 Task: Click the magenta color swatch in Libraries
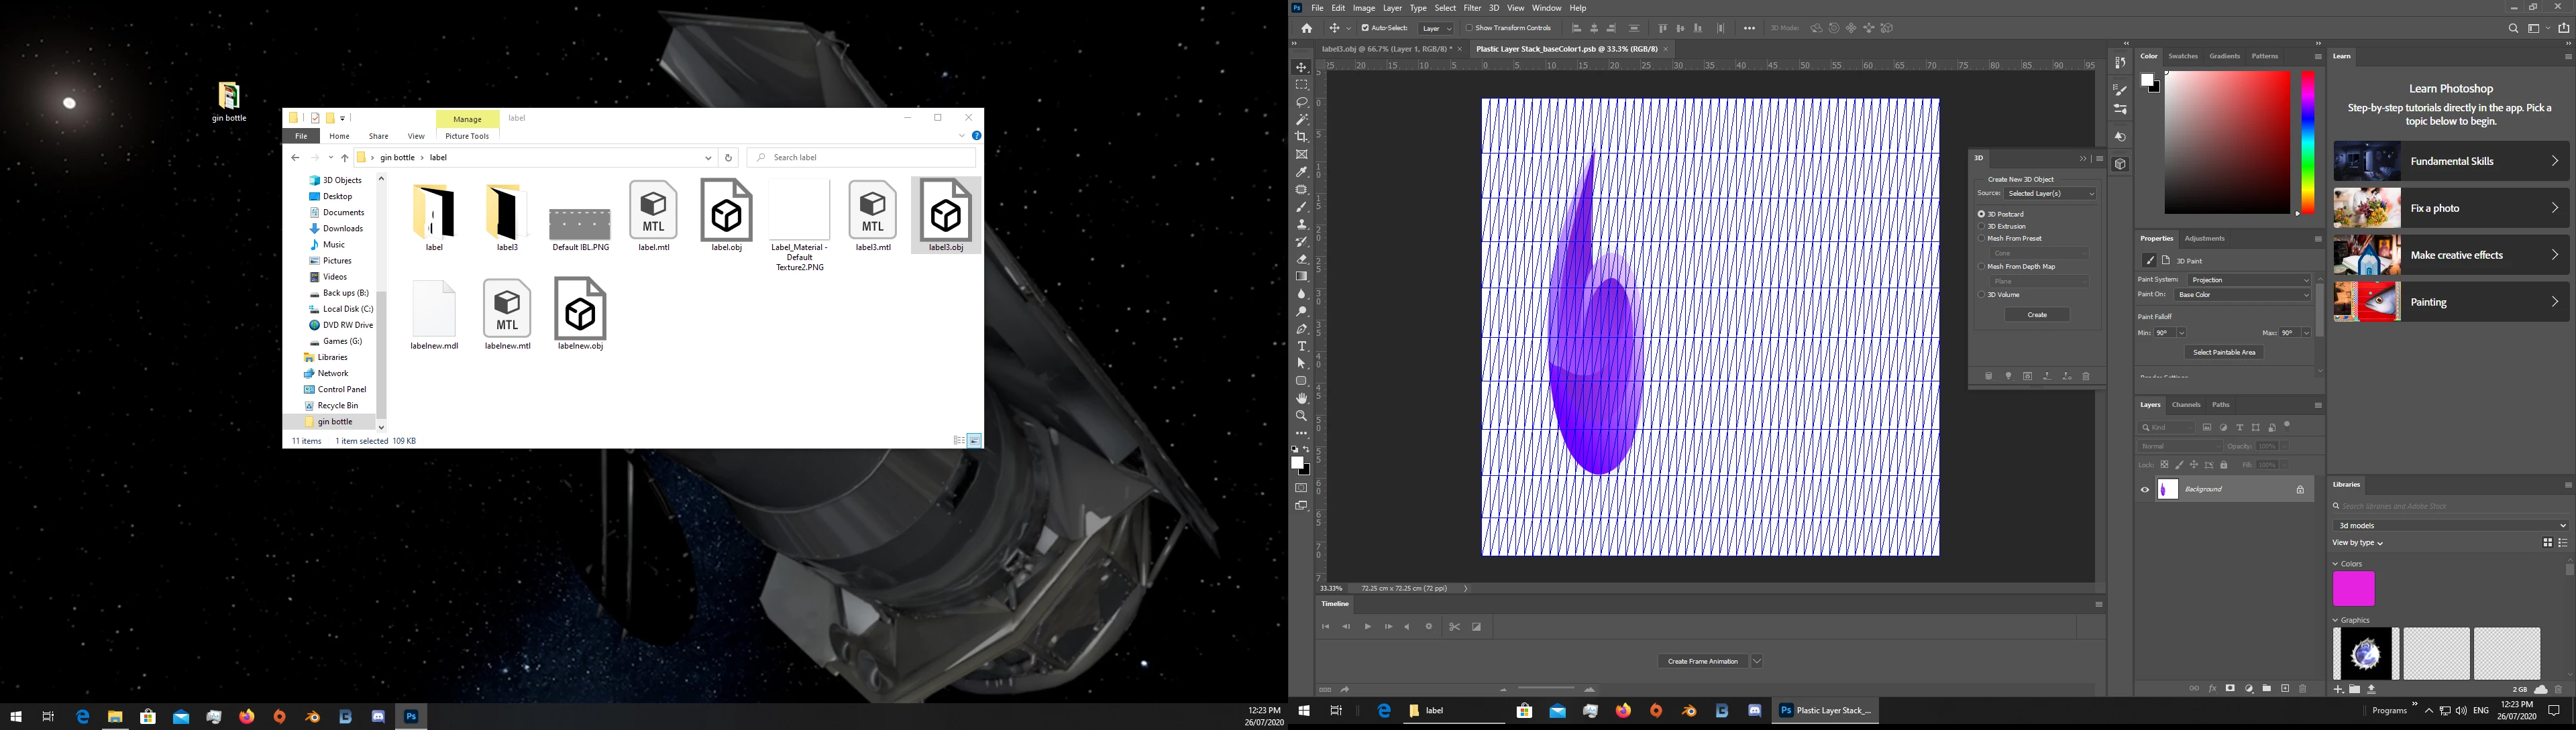click(2353, 589)
